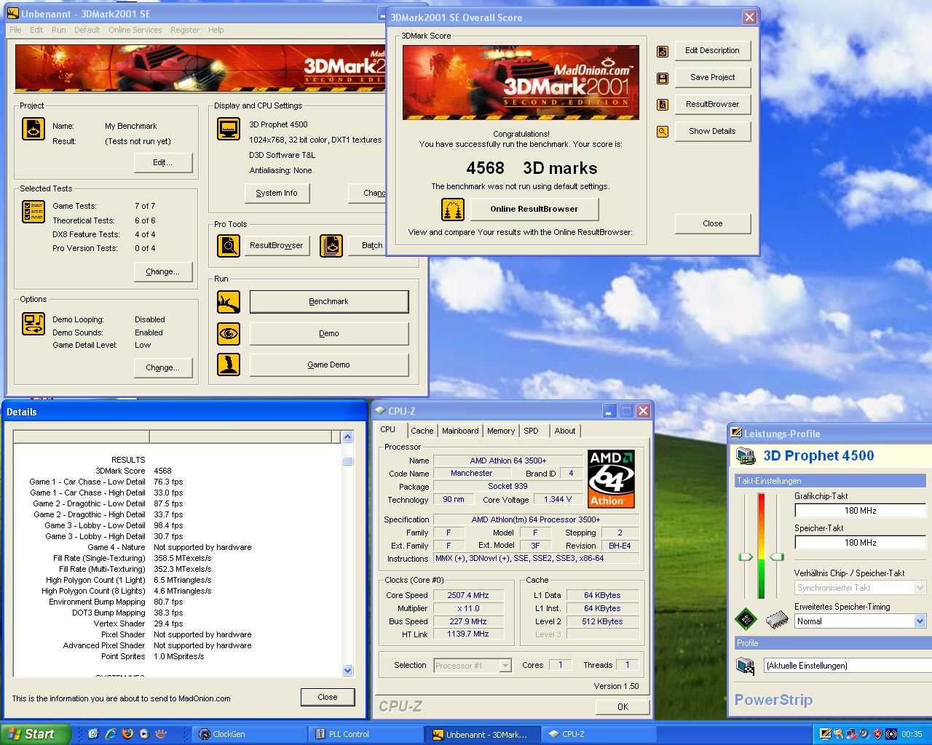Viewport: 932px width, 745px height.
Task: Click the Display and CPU Settings monitor icon
Action: pyautogui.click(x=229, y=129)
